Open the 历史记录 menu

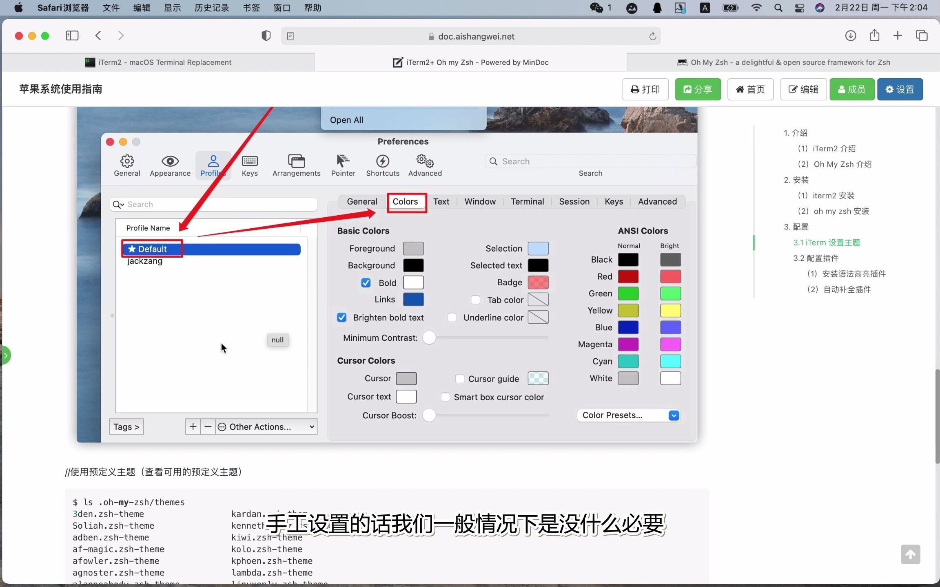coord(212,8)
